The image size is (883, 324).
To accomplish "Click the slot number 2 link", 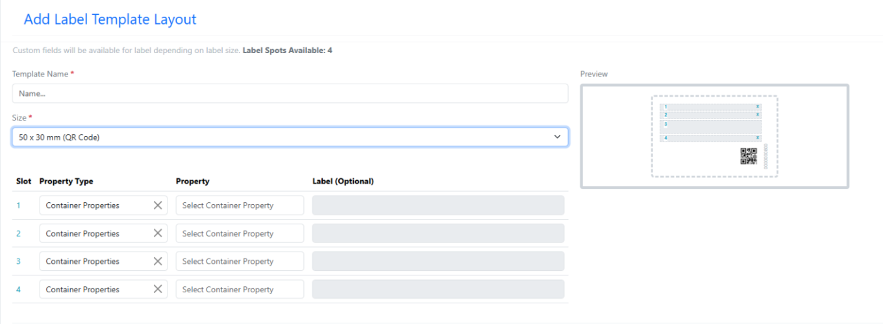I will coord(18,233).
